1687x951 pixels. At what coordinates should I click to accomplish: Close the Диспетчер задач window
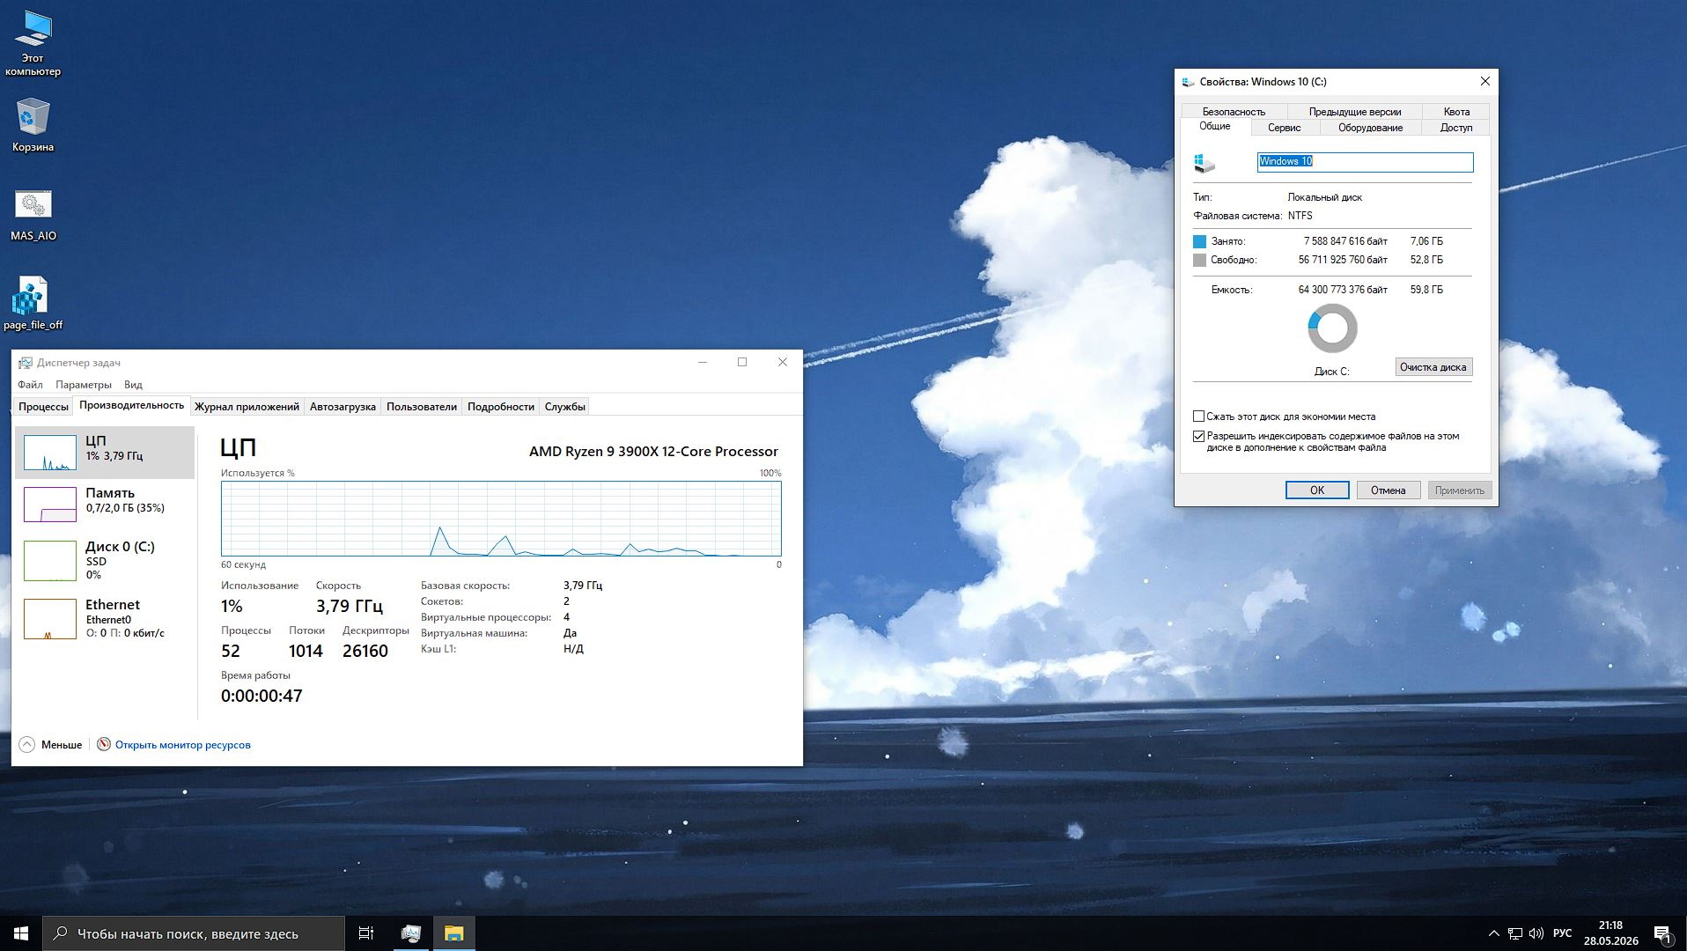(783, 362)
